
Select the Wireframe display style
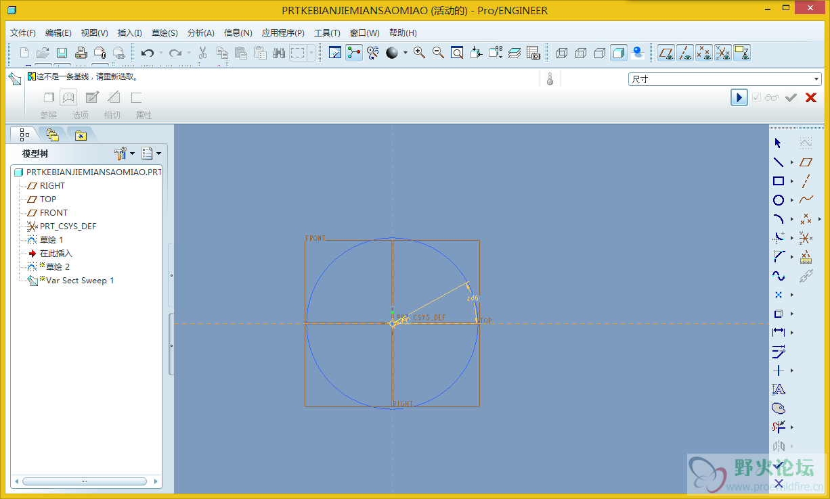tap(562, 53)
